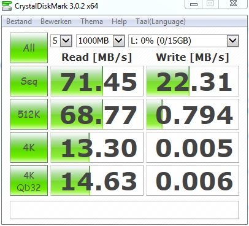The height and width of the screenshot is (226, 249).
Task: Select the 4K QD32 write result 0.006
Action: pyautogui.click(x=193, y=181)
